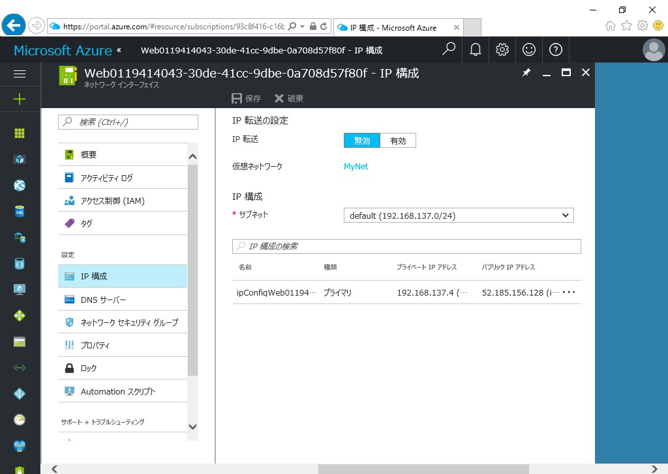The height and width of the screenshot is (474, 668).
Task: Open SQL databases icon in sidebar
Action: point(20,211)
